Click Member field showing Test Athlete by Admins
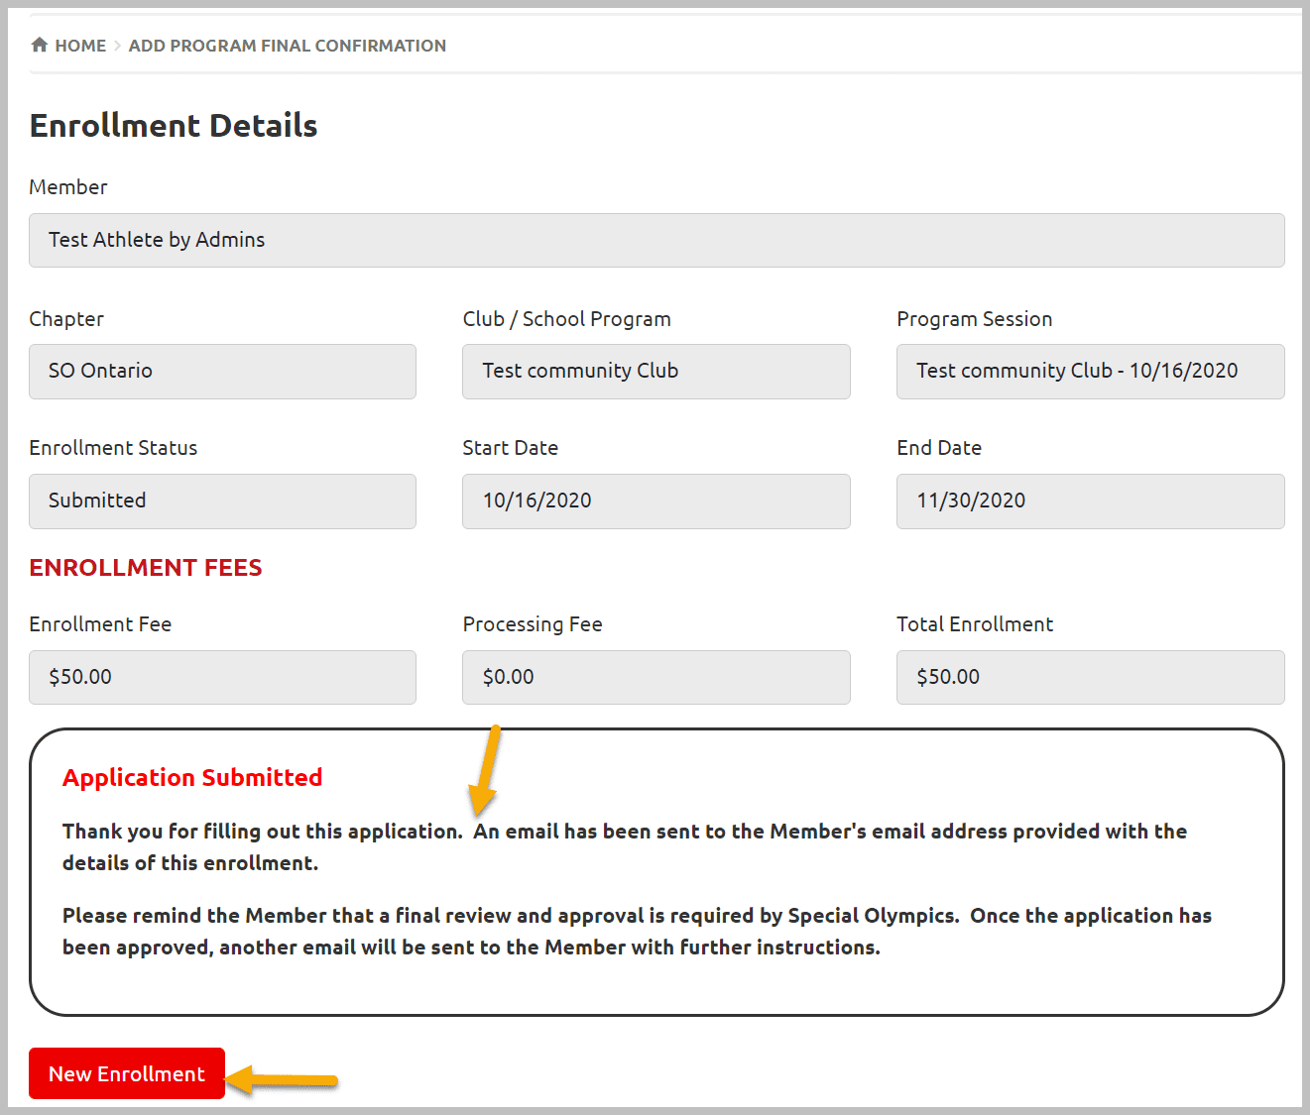This screenshot has width=1310, height=1115. click(x=656, y=240)
